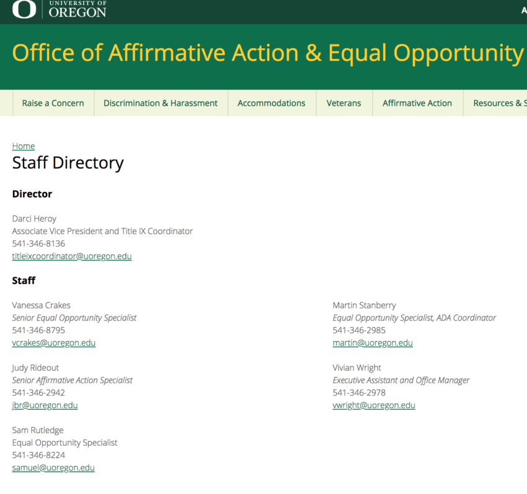527x494 pixels.
Task: Email Vanessa Crakes at vcrakes@uoregon.edu
Action: coord(54,343)
